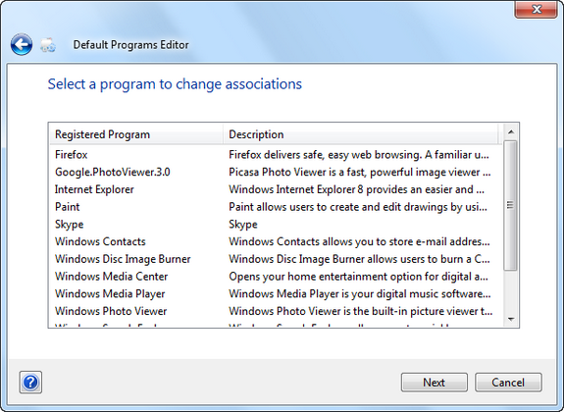Image resolution: width=564 pixels, height=412 pixels.
Task: Click description 'Windows Media Player is your digital'
Action: coord(360,293)
